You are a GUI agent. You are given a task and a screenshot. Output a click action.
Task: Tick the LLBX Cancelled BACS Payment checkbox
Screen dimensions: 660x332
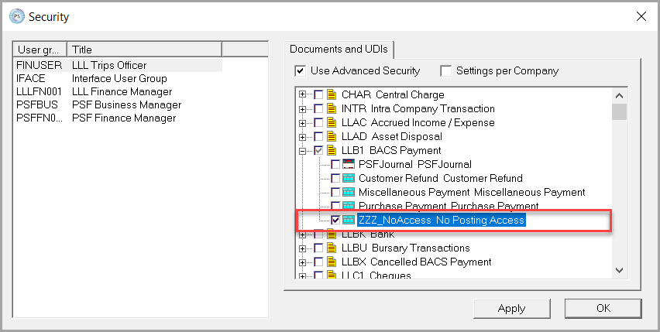click(x=318, y=262)
